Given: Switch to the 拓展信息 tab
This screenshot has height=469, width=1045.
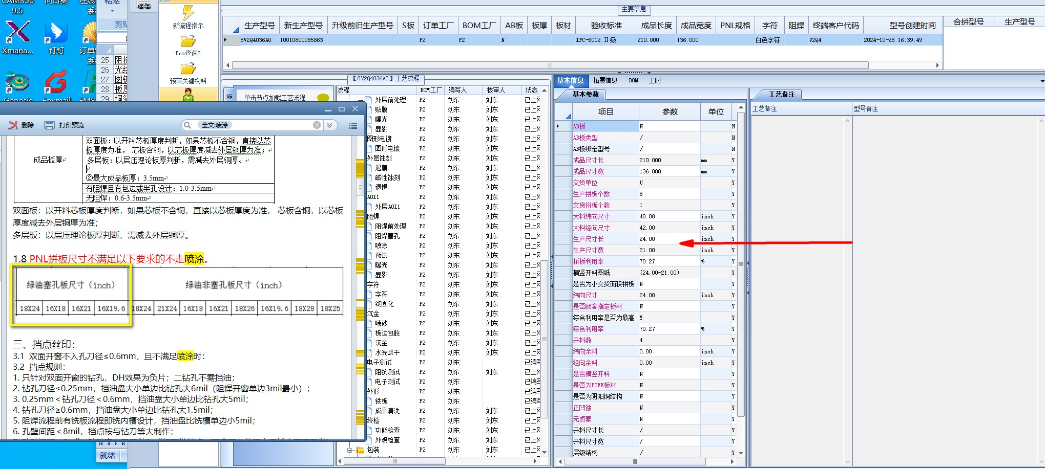Looking at the screenshot, I should pyautogui.click(x=605, y=80).
